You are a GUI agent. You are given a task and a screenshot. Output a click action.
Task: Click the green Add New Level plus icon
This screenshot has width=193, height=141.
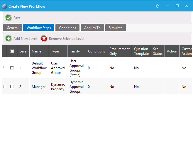click(9, 38)
